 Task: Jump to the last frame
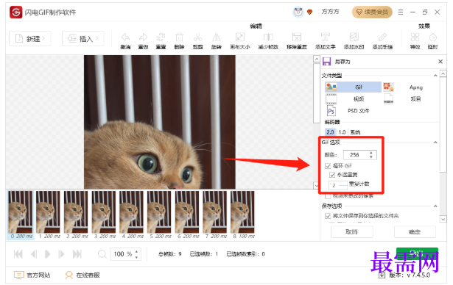(77, 254)
